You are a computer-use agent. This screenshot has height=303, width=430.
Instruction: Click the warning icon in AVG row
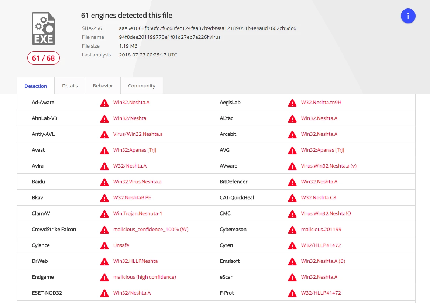[x=292, y=151]
